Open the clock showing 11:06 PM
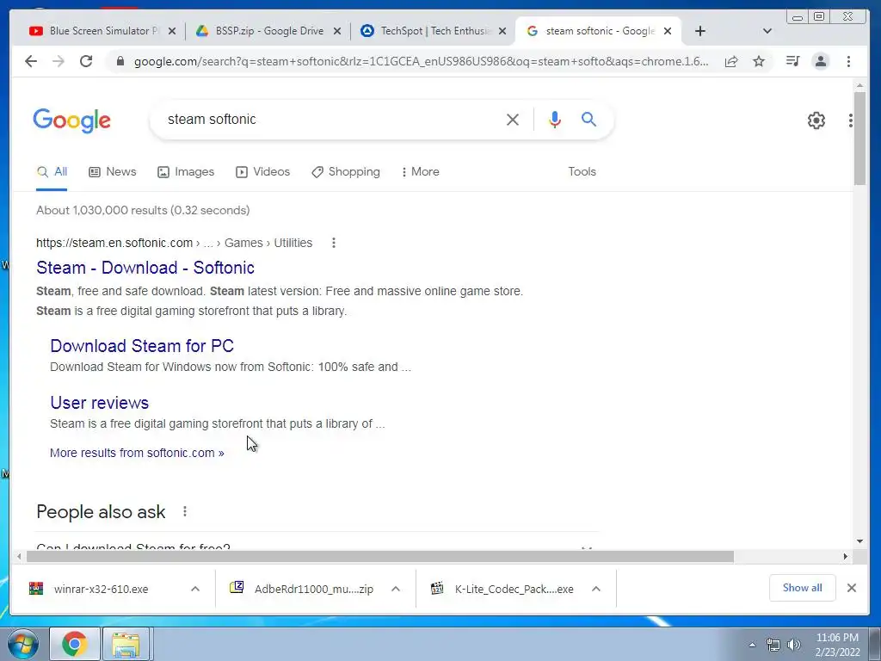Viewport: 881px width, 661px height. click(837, 644)
